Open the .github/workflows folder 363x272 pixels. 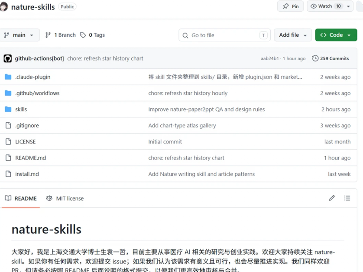coord(37,93)
